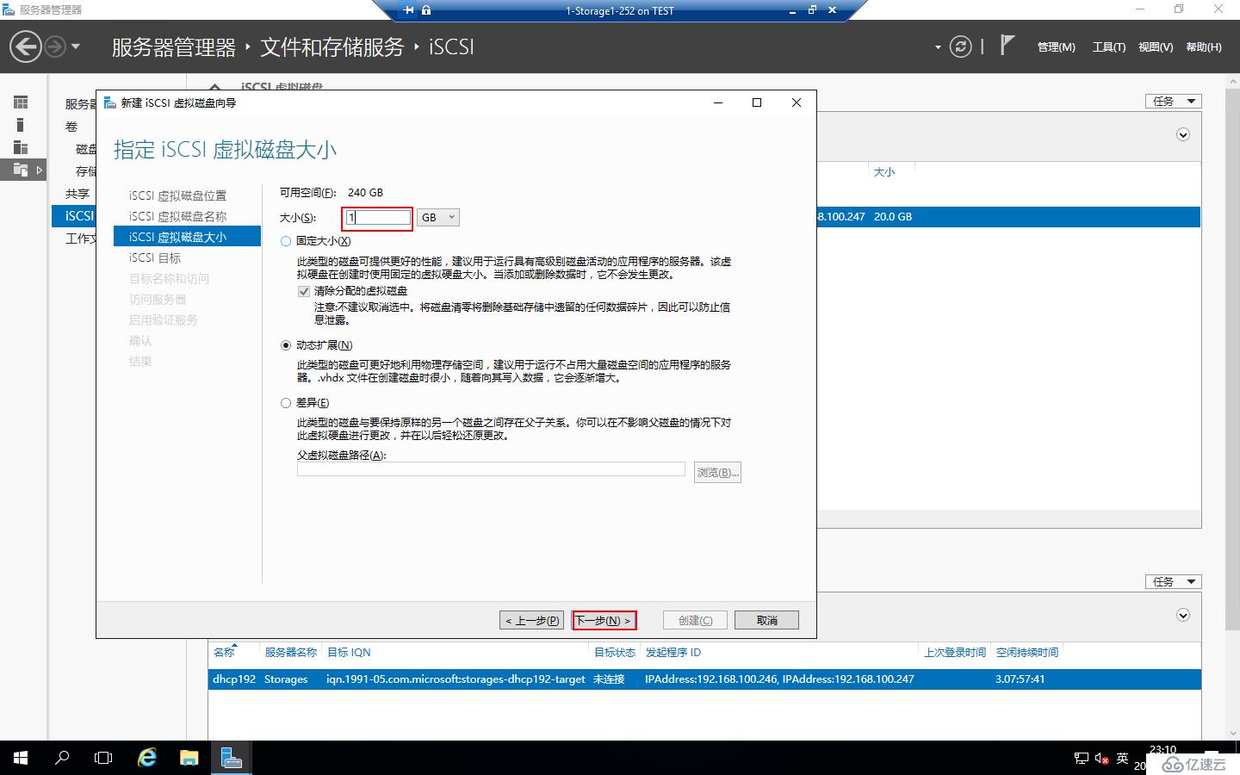Viewport: 1240px width, 775px height.
Task: Open the 帮助(H) menu
Action: coord(1204,47)
